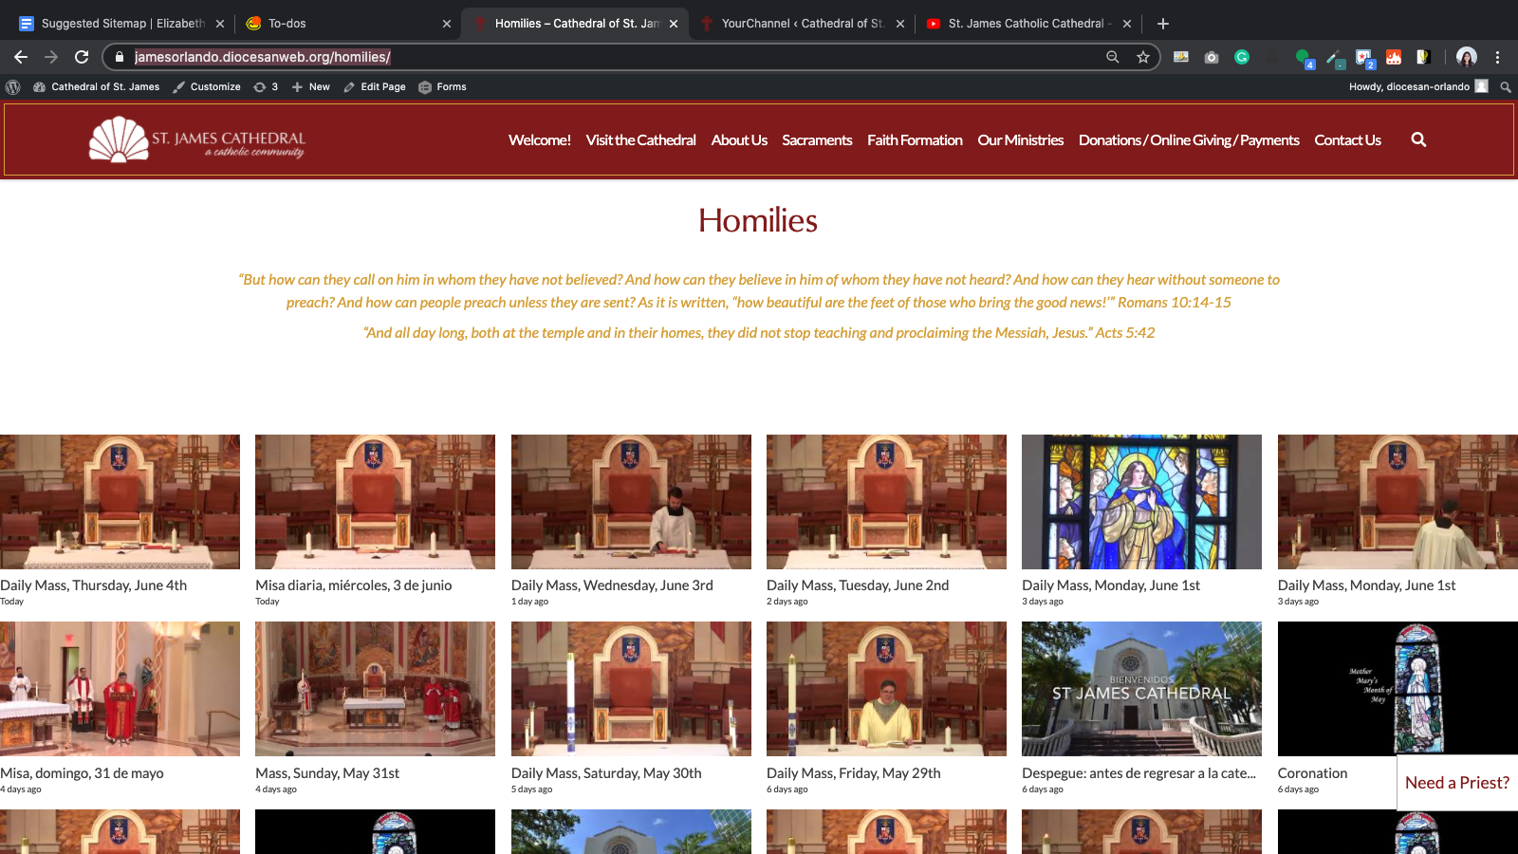Open Chrome three-dot menu
This screenshot has width=1518, height=854.
pos(1498,57)
